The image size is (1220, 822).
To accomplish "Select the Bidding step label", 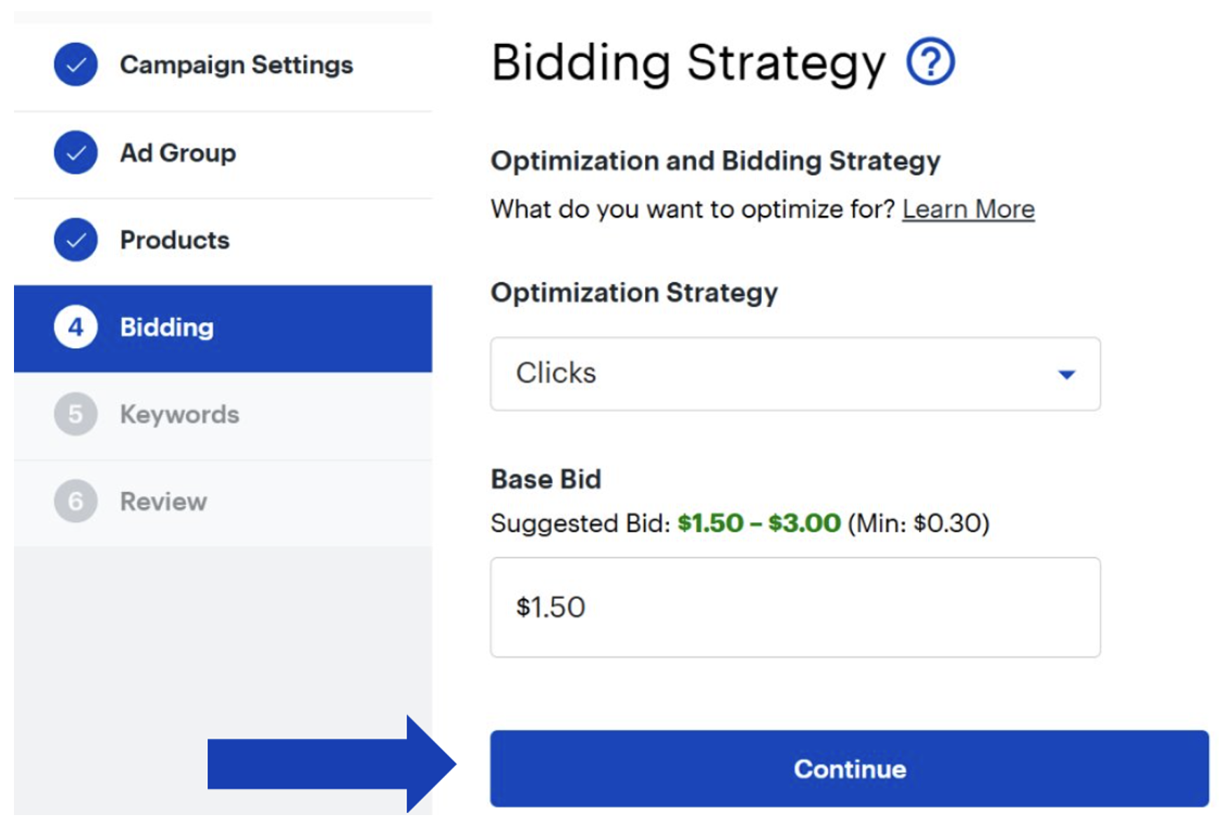I will 166,327.
